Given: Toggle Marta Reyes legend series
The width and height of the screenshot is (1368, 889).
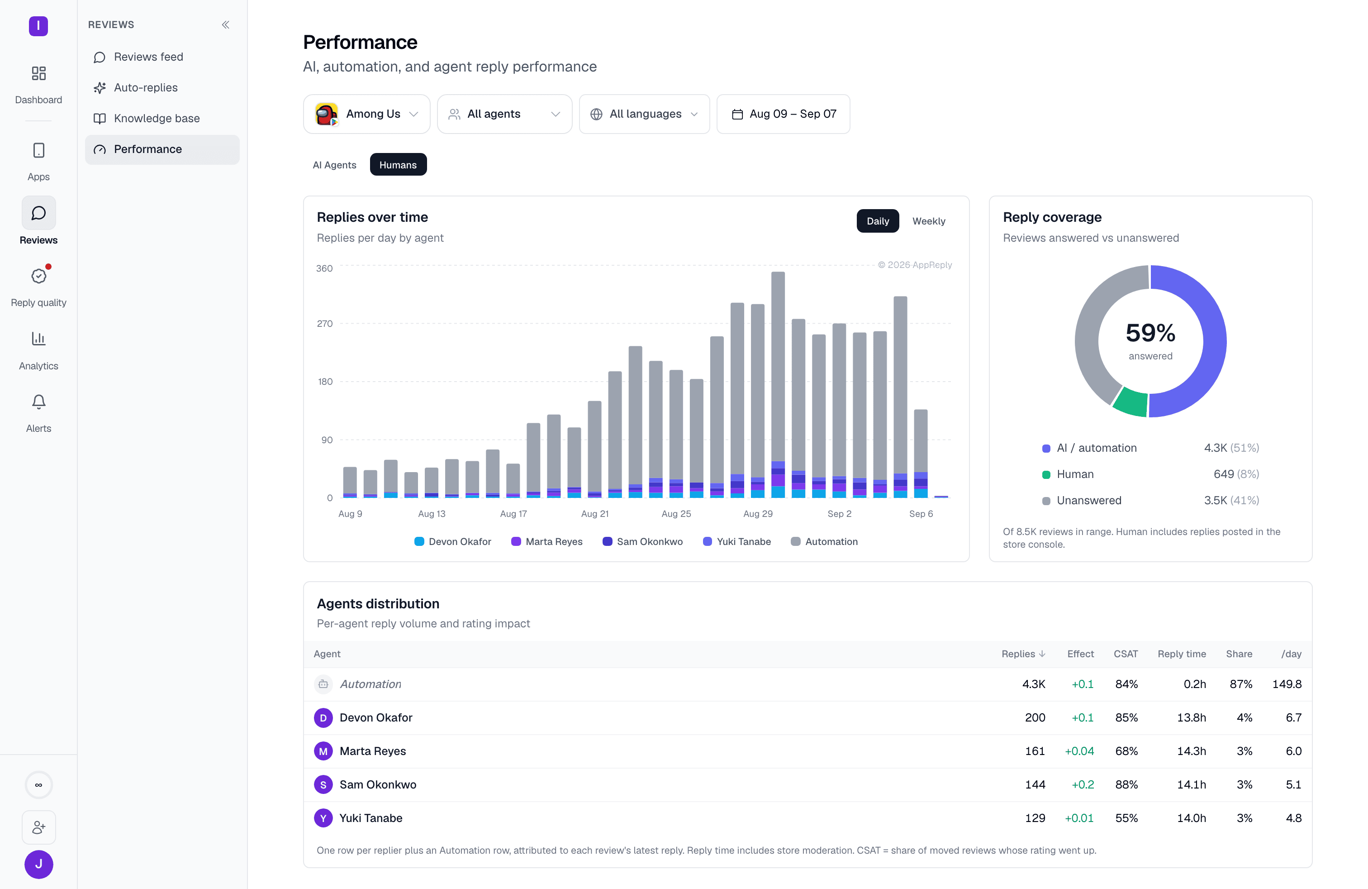Looking at the screenshot, I should click(546, 542).
